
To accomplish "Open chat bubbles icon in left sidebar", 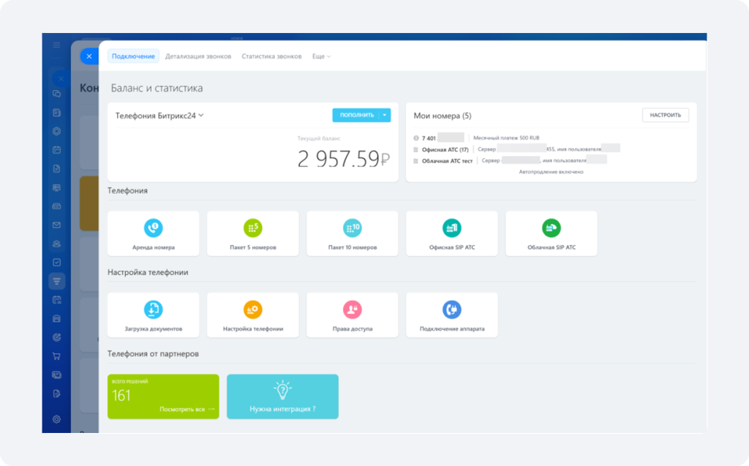I will 56,94.
